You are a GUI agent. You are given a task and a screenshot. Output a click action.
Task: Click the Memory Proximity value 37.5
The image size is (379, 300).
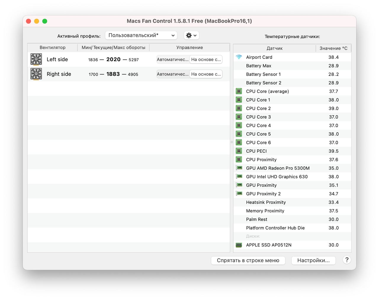[333, 211]
